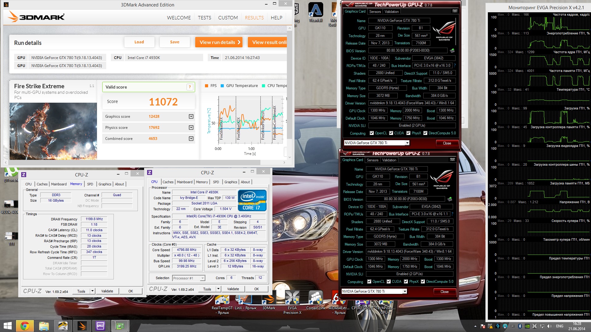Screen dimensions: 591x332
Task: Open Tools dropdown arrow in CPU-Z Memory window
Action: [92, 291]
